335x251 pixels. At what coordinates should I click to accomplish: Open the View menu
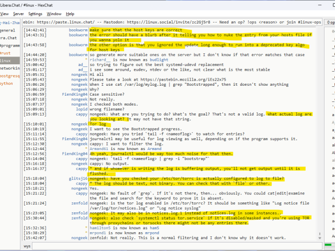[4, 14]
